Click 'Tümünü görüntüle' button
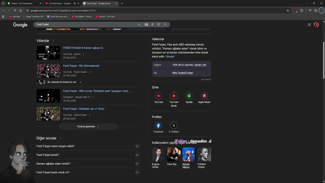Screen dimensions: 325x183 click(x=88, y=127)
